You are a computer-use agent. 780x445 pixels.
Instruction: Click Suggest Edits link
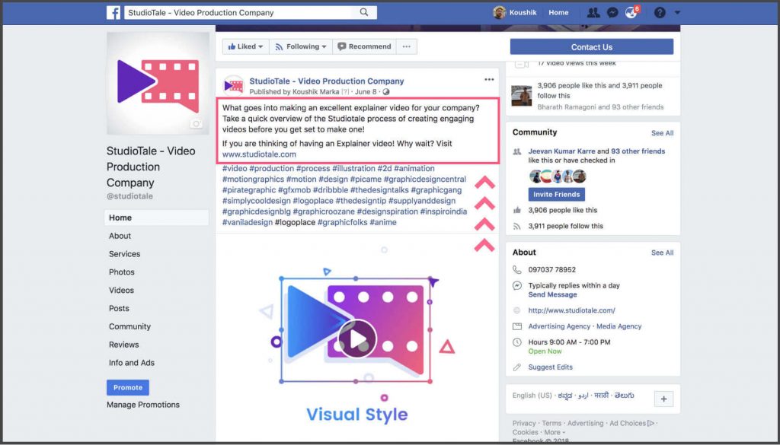click(x=550, y=367)
